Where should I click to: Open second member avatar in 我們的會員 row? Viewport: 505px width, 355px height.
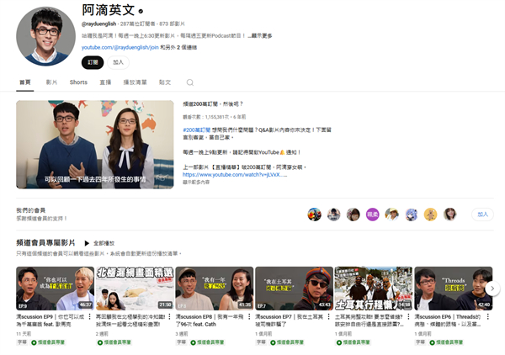pos(333,215)
